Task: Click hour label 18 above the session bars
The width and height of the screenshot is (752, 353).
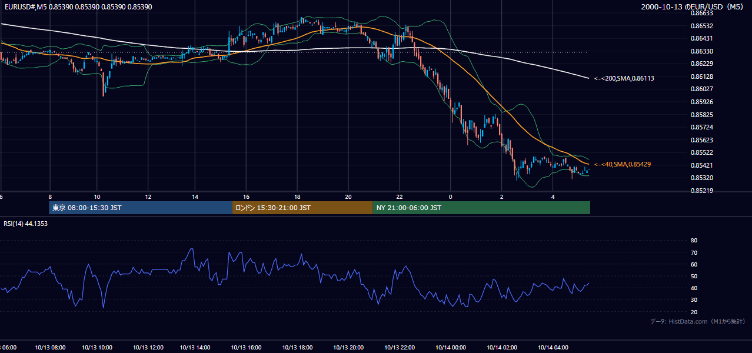Action: tap(297, 197)
